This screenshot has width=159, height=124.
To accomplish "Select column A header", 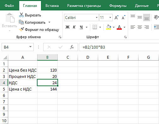I will 23,57.
